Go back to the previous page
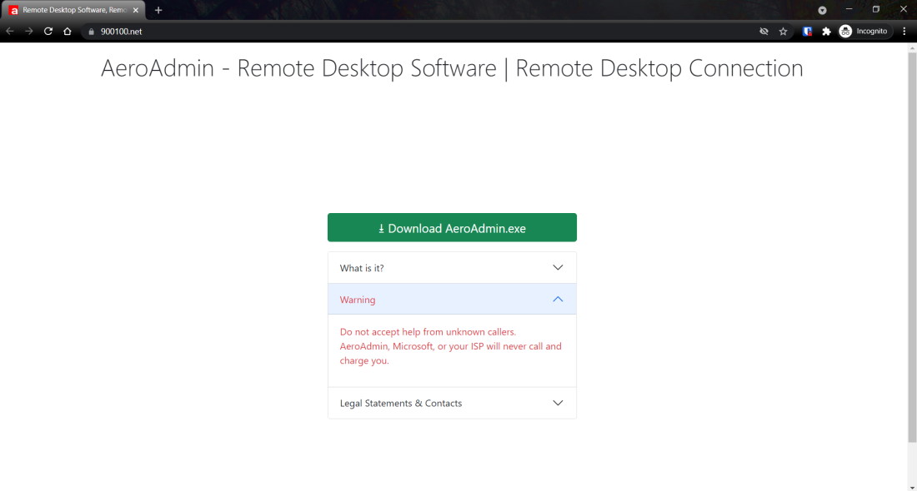Viewport: 917px width, 491px height. (x=10, y=32)
